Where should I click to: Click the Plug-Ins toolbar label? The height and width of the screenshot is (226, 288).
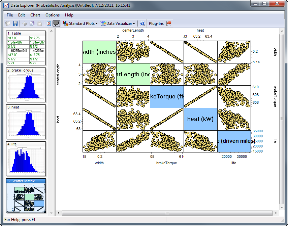156,24
